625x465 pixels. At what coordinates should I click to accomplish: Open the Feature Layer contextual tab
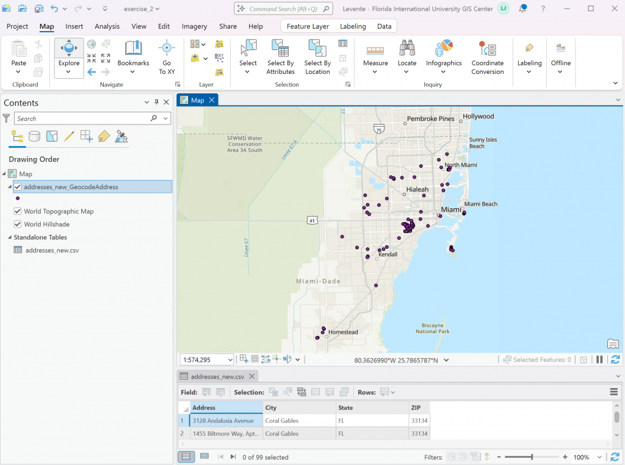point(308,26)
